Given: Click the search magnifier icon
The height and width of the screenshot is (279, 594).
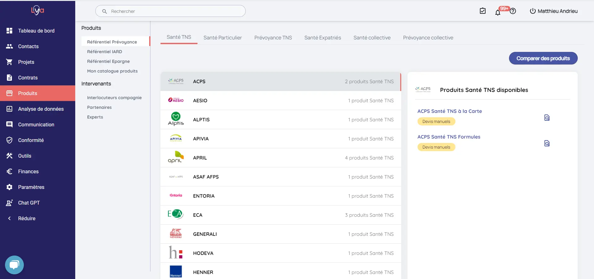Looking at the screenshot, I should (x=105, y=11).
